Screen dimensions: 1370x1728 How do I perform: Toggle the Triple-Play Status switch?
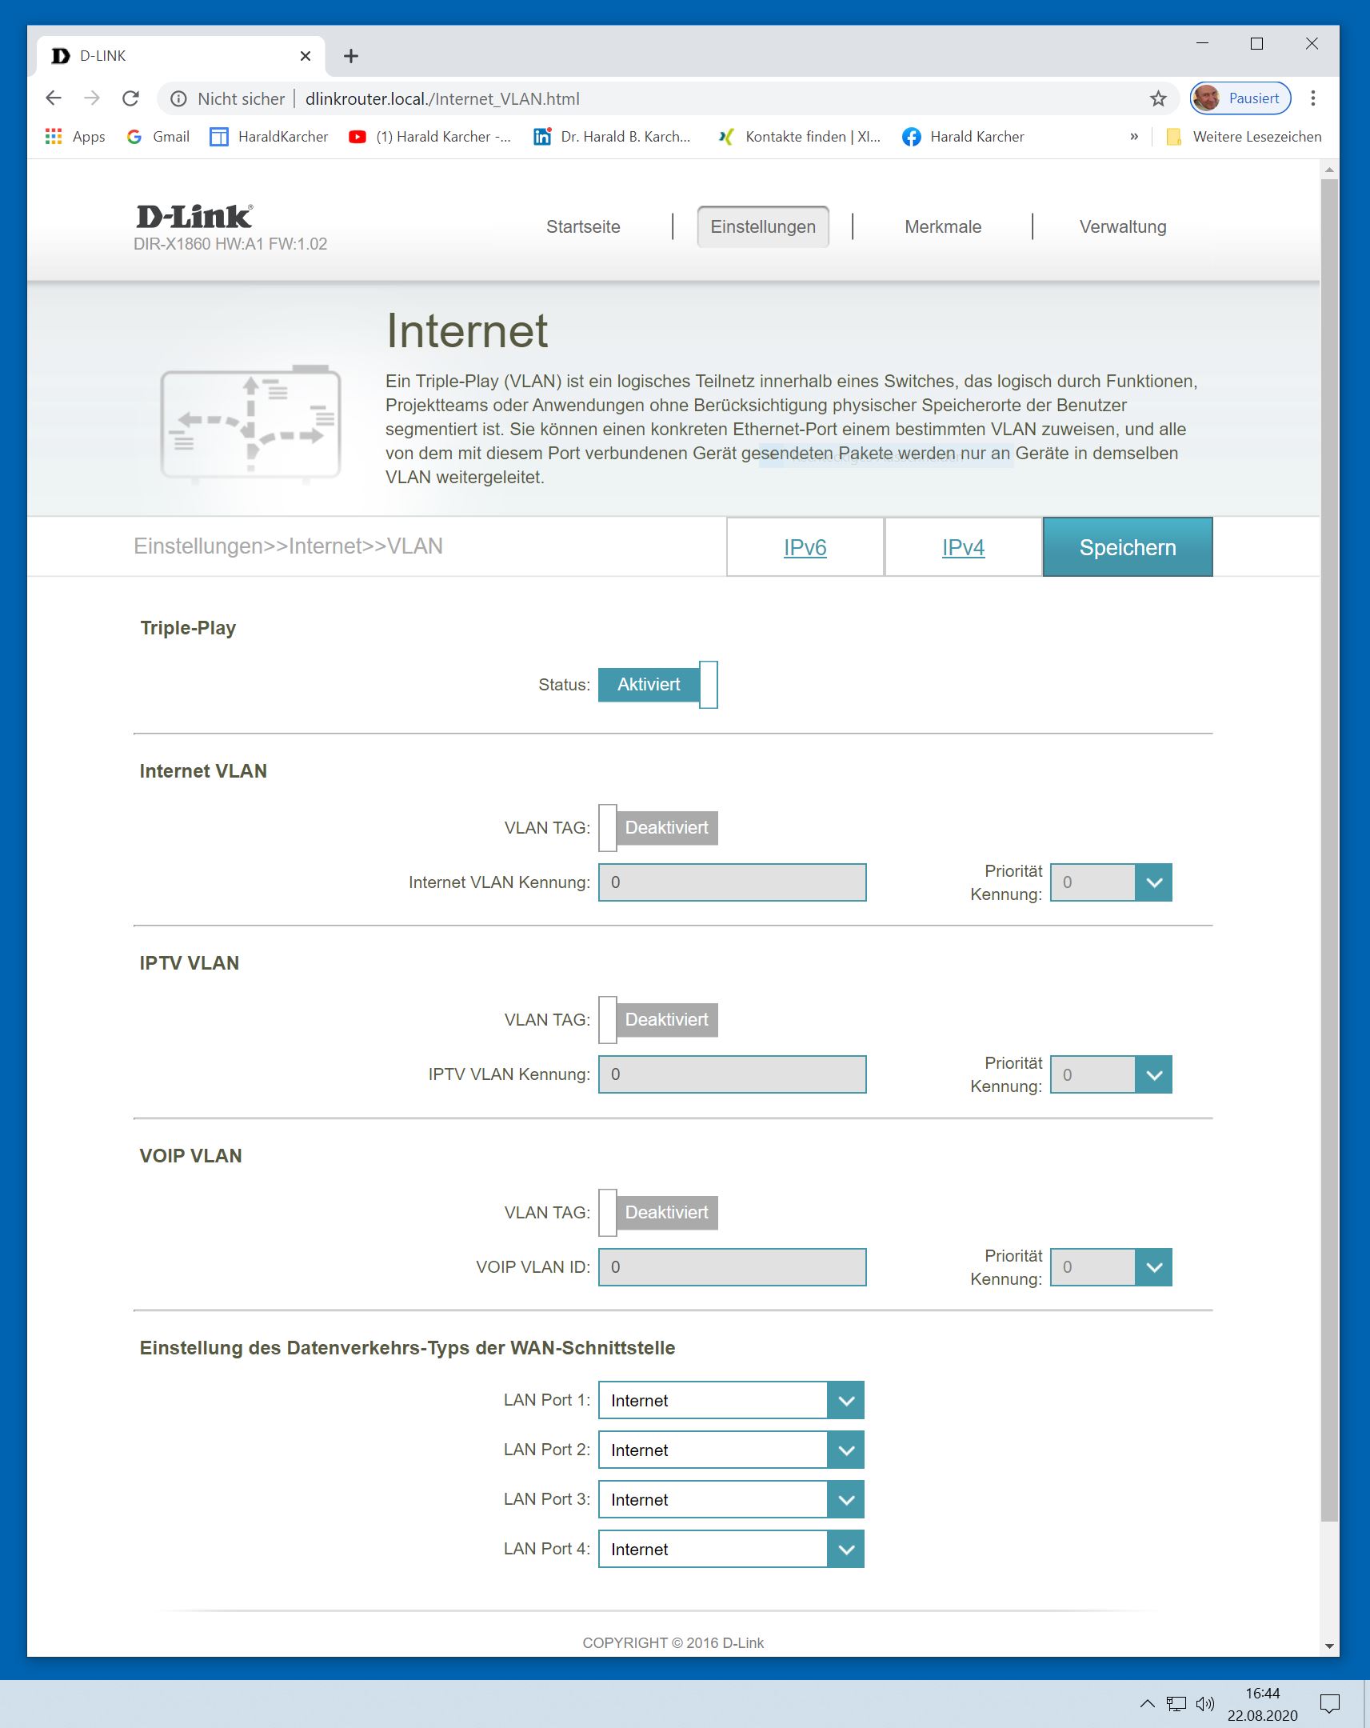coord(657,685)
